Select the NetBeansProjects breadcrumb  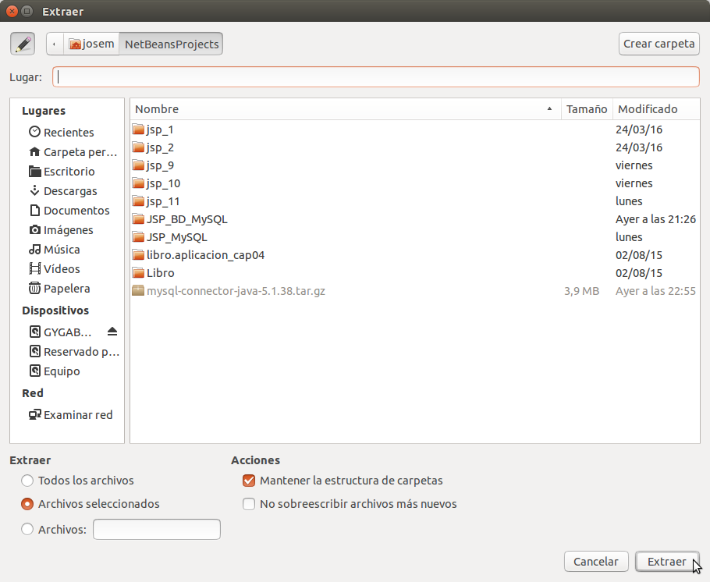coord(170,43)
